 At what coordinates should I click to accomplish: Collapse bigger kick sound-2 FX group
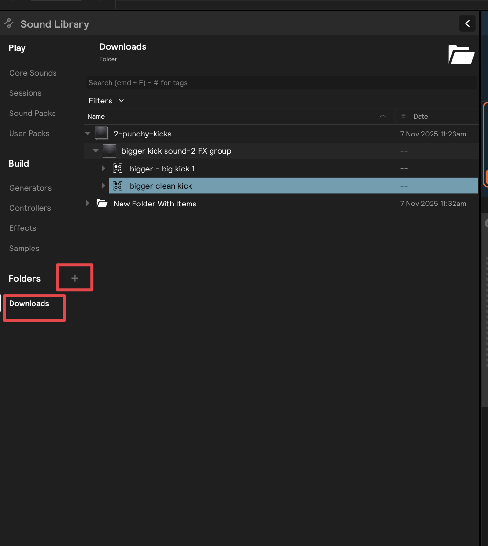coord(95,151)
